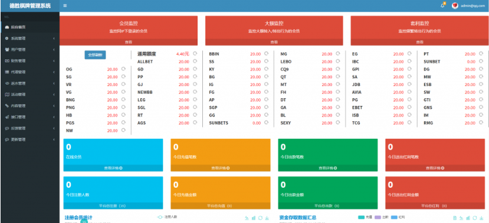
Task: Click 平台总注册 (15) card footer
Action: [x=113, y=206]
